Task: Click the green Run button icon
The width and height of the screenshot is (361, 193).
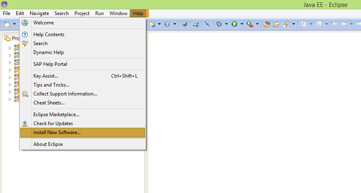Action: tap(234, 24)
